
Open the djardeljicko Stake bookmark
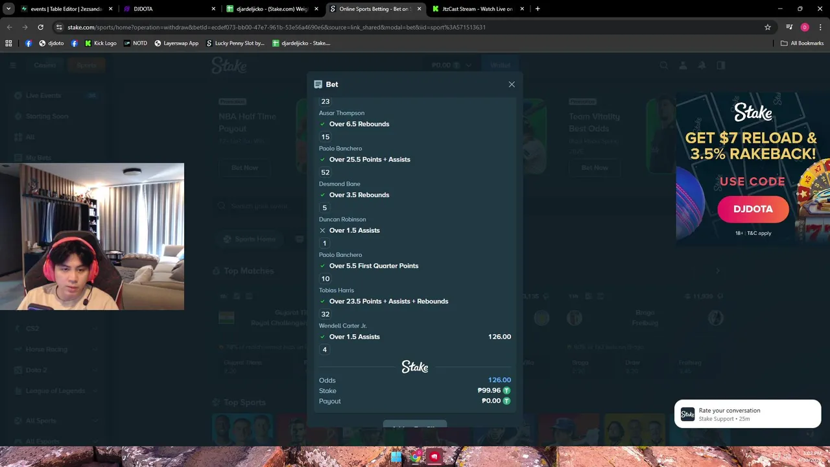tap(302, 43)
